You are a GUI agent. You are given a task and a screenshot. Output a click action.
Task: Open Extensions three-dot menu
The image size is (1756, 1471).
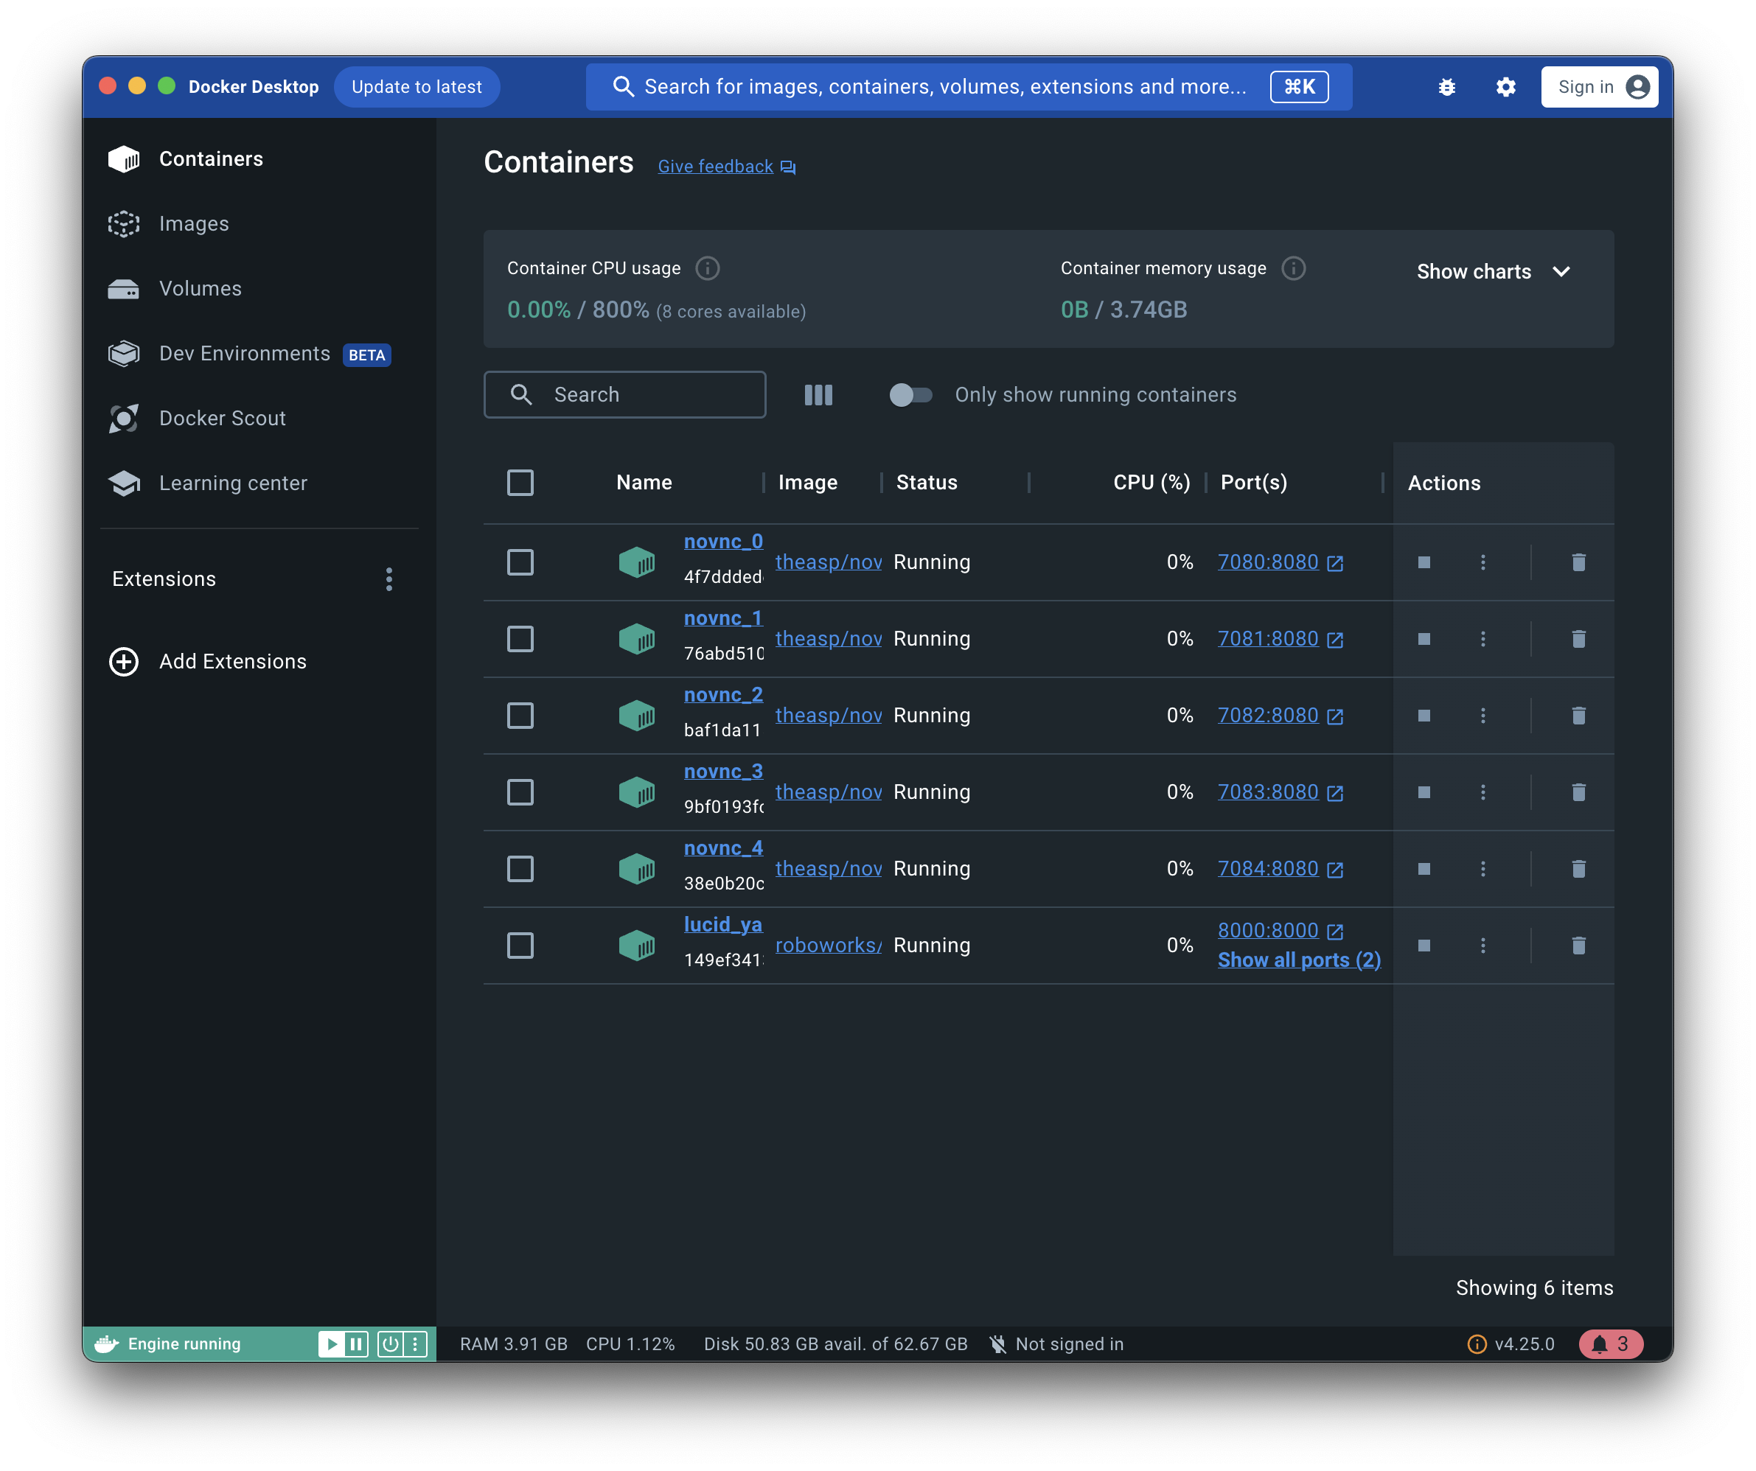click(x=389, y=579)
